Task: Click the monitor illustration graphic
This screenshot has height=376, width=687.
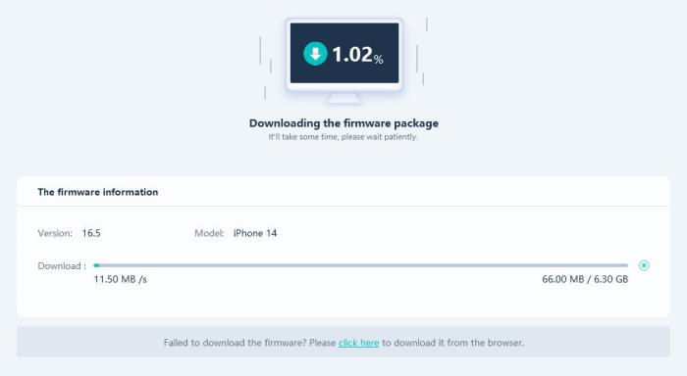Action: (x=343, y=61)
